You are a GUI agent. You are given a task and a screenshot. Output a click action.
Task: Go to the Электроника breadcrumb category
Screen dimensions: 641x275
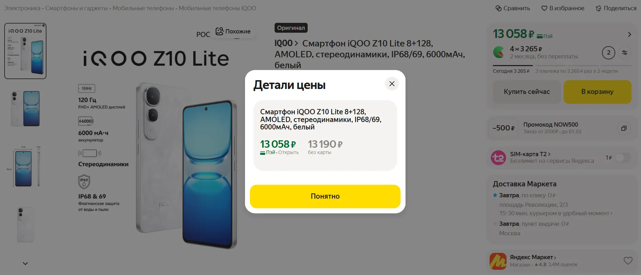[x=22, y=8]
